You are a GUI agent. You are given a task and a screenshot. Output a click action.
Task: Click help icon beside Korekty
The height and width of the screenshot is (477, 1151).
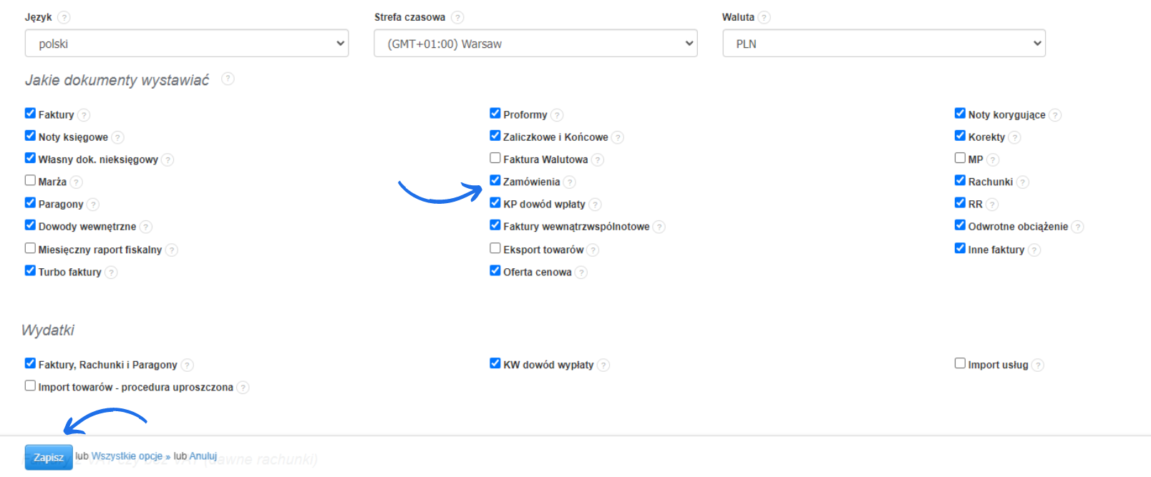[1015, 137]
